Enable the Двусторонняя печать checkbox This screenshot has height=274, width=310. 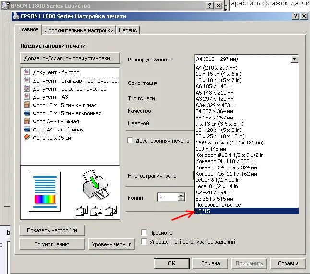131,141
